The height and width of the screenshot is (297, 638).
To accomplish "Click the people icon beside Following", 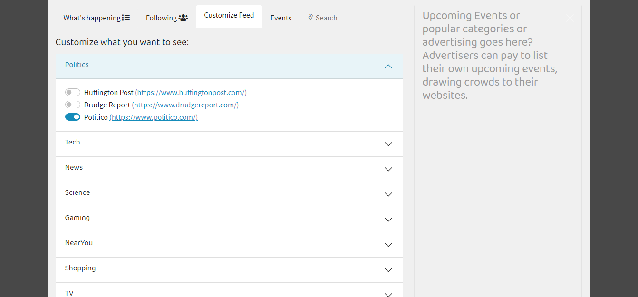I will [x=183, y=18].
